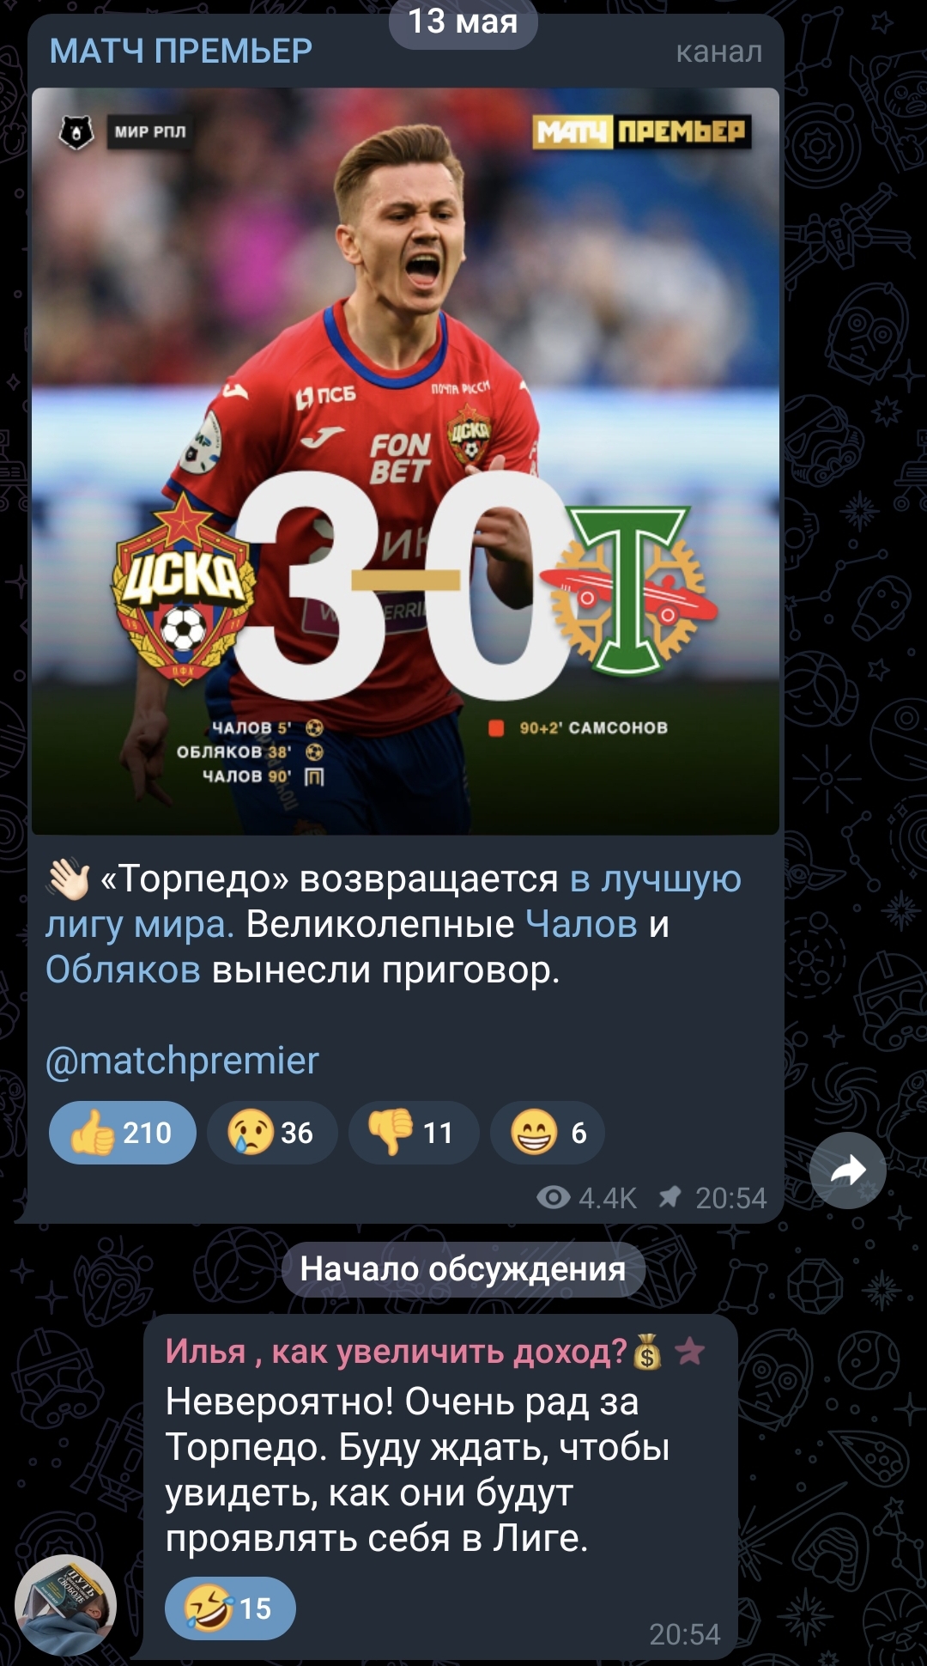Tap the Начало обсуждения label
927x1666 pixels.
(463, 1269)
